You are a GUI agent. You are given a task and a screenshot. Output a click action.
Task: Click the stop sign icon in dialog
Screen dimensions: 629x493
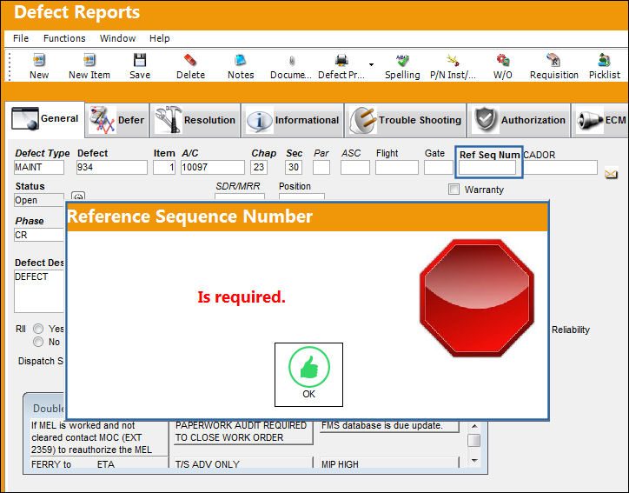coord(477,298)
